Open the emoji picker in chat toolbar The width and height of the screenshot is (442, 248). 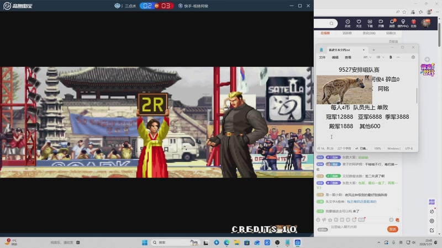point(318,220)
